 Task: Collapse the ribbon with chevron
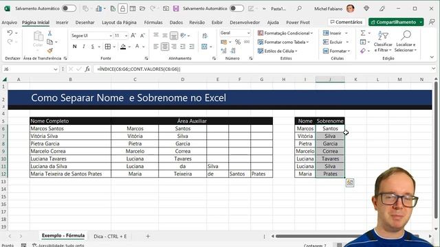(x=432, y=57)
